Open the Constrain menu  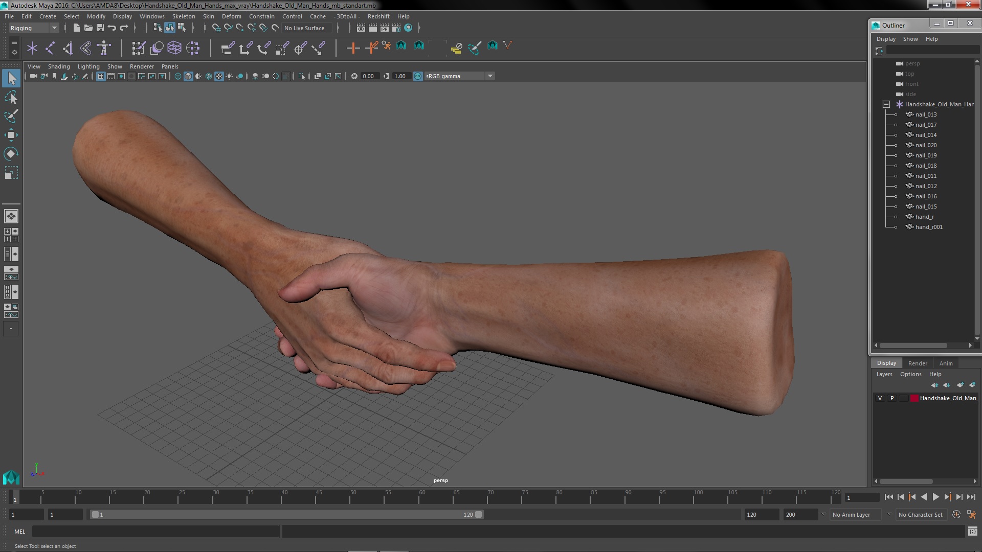coord(261,16)
